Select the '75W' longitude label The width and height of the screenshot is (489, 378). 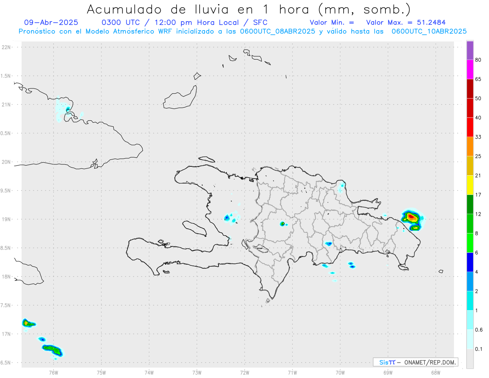(101, 373)
